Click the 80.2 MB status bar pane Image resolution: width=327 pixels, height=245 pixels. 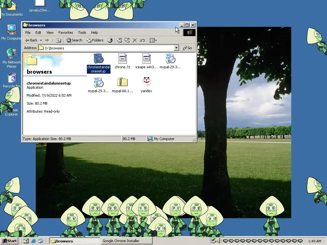point(134,139)
